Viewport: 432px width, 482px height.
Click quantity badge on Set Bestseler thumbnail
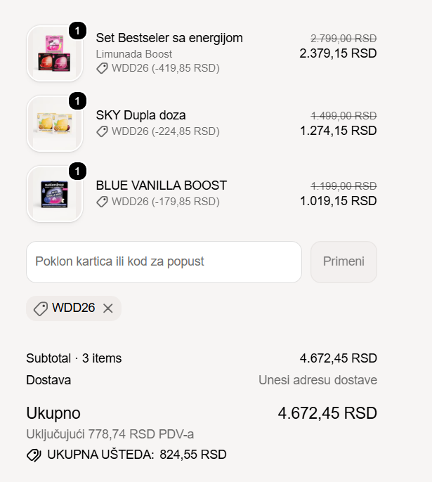pyautogui.click(x=77, y=30)
